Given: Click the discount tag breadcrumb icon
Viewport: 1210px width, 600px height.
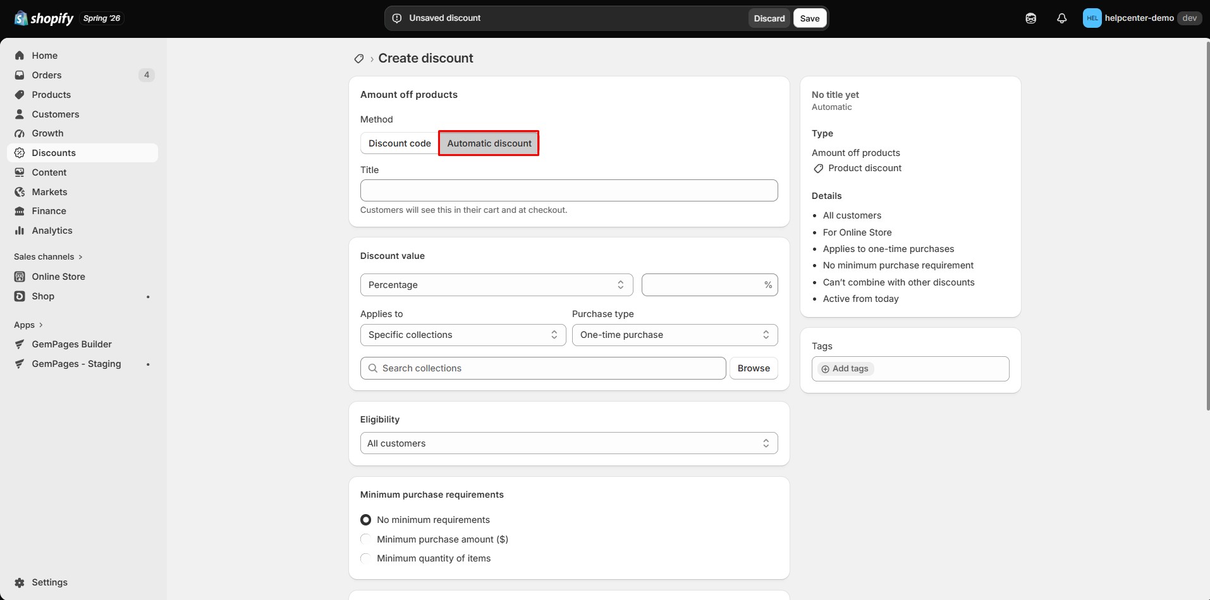Looking at the screenshot, I should (x=358, y=59).
